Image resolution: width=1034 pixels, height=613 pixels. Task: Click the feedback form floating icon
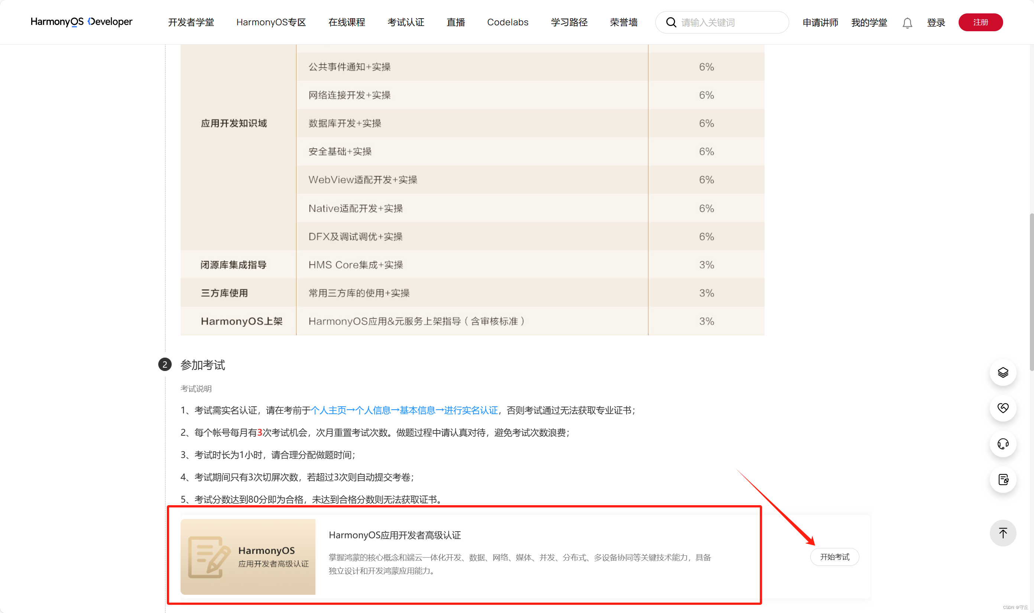click(1003, 480)
